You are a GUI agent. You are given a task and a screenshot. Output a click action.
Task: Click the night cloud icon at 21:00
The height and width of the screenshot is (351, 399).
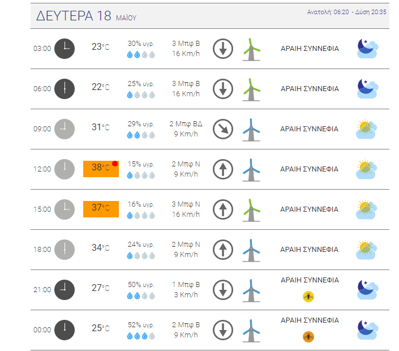(367, 290)
